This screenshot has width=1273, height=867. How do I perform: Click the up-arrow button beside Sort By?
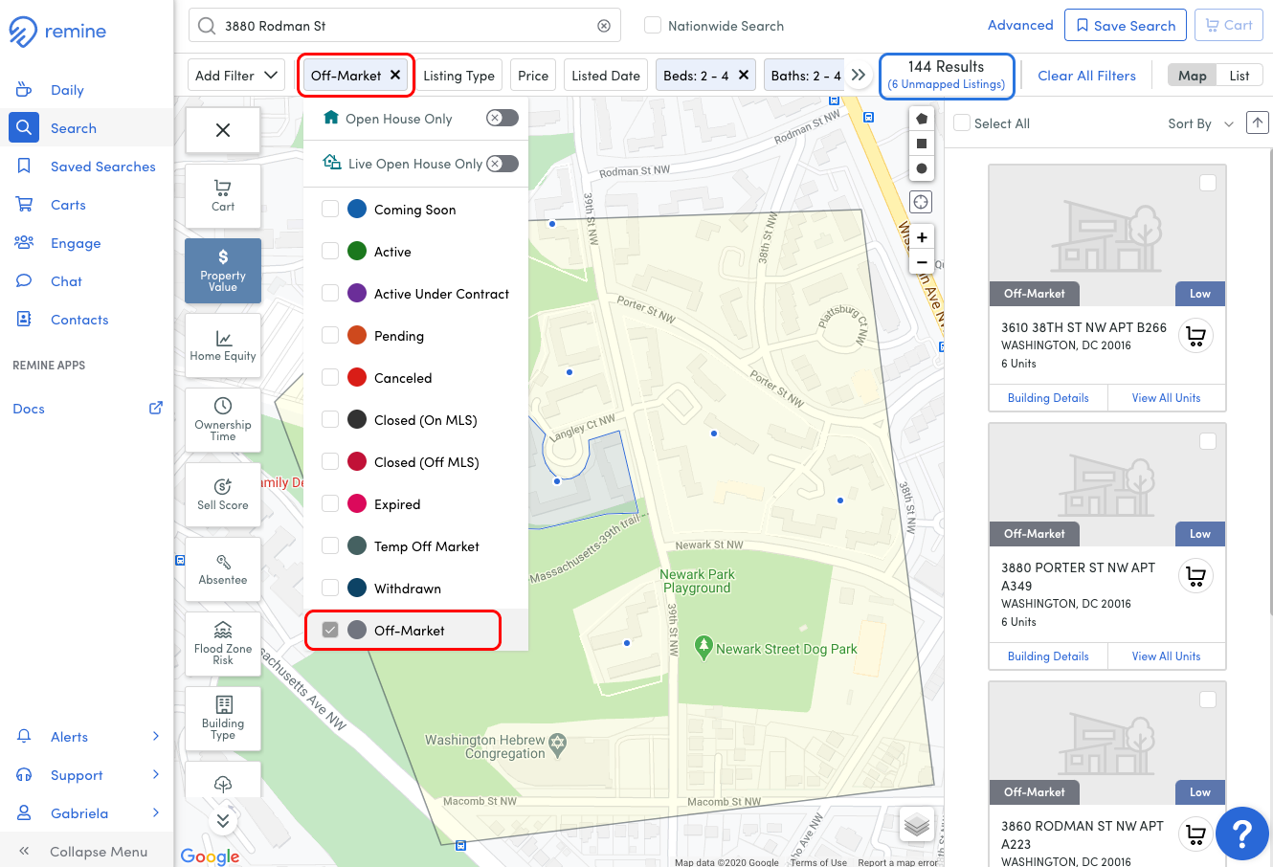tap(1258, 122)
